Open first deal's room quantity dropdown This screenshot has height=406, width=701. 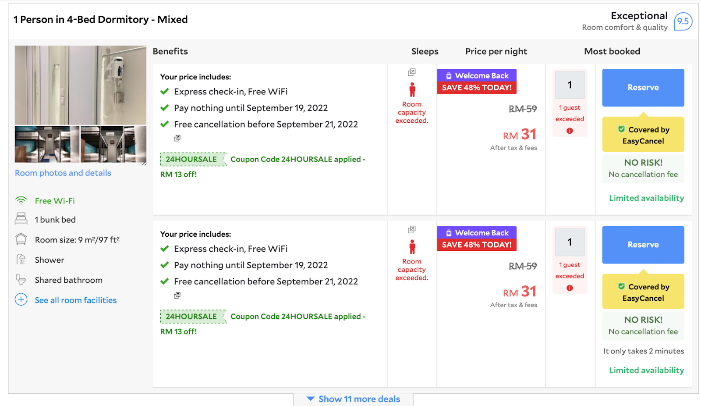click(x=570, y=85)
